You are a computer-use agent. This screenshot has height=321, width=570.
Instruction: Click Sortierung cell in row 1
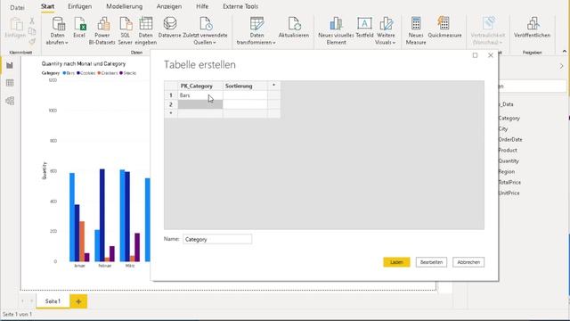[245, 95]
